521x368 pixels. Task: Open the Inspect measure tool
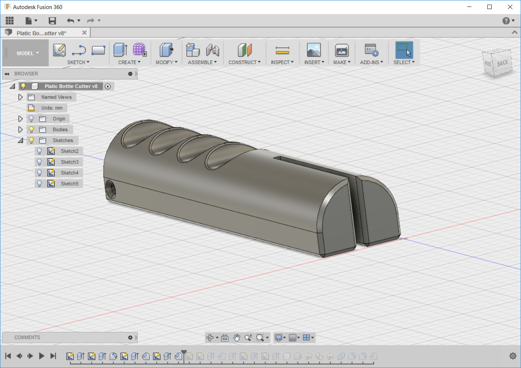[282, 50]
